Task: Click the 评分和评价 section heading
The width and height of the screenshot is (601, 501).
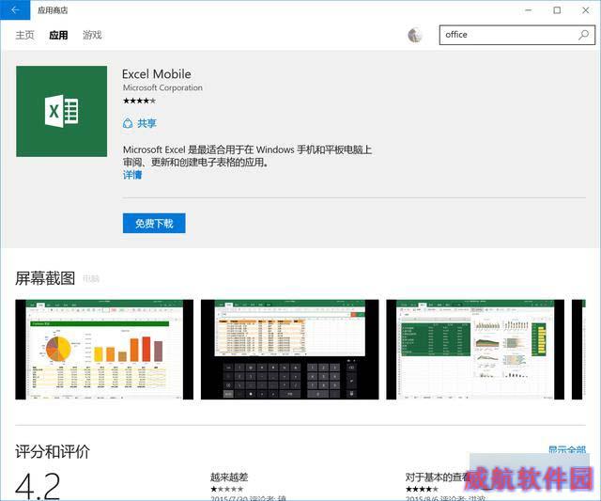Action: click(x=53, y=451)
